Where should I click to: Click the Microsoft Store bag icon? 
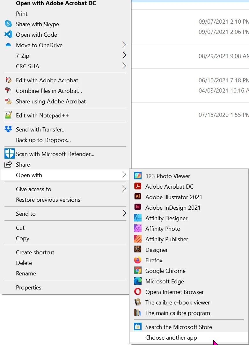point(138,326)
